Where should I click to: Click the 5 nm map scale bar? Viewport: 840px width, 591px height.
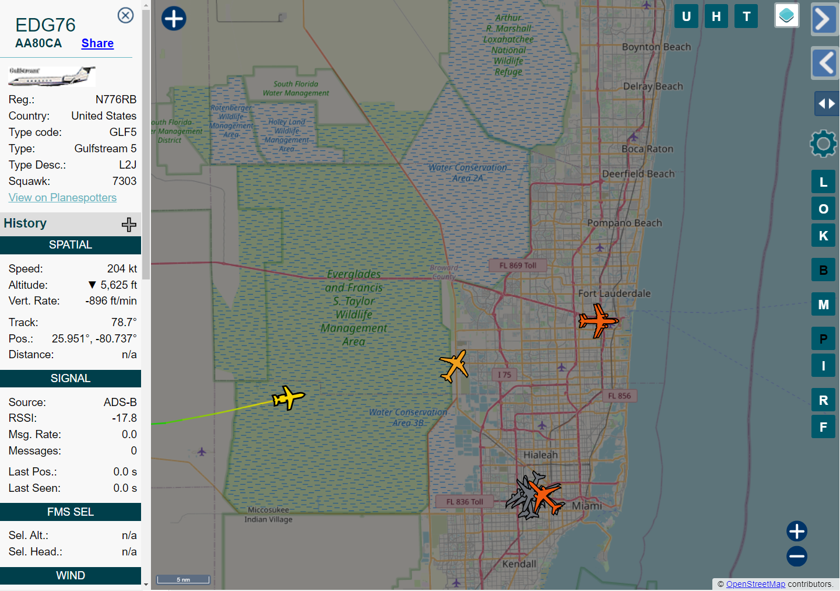click(184, 579)
